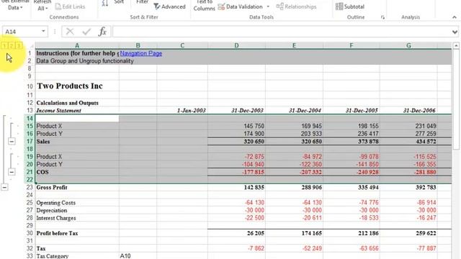
Task: Open the Outline group dialog launcher
Action: (x=382, y=17)
